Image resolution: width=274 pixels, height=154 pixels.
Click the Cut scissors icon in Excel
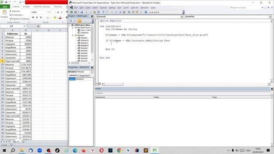[x=10, y=11]
